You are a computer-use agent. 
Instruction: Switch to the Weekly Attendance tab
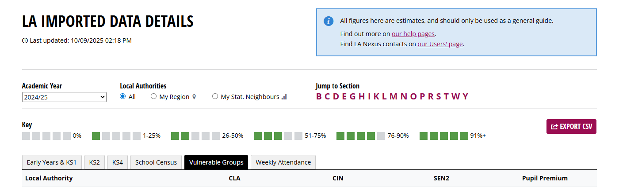283,162
